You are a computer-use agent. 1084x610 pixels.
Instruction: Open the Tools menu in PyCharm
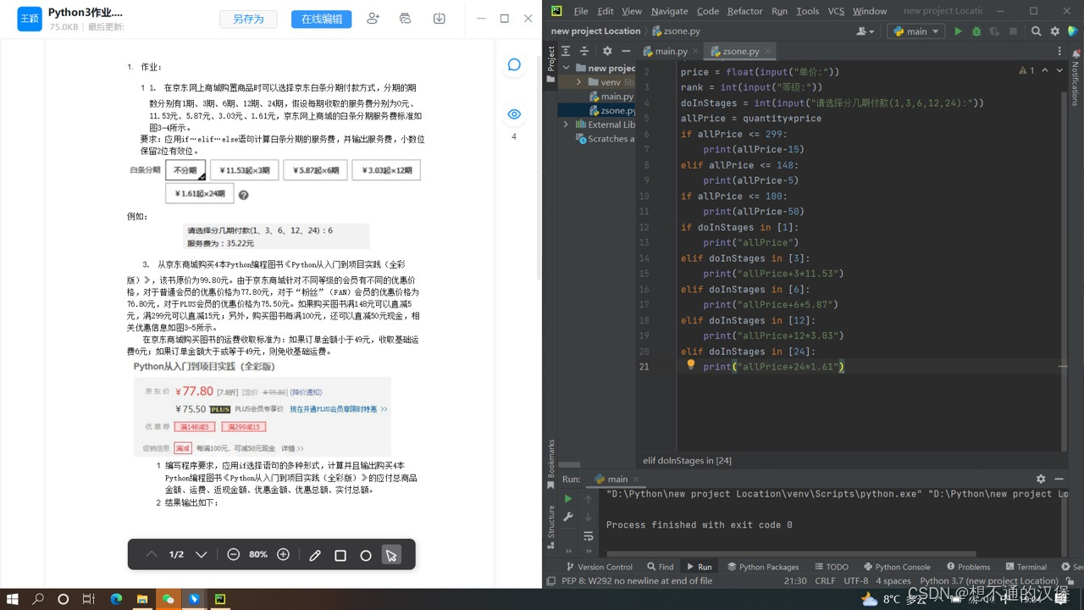808,11
